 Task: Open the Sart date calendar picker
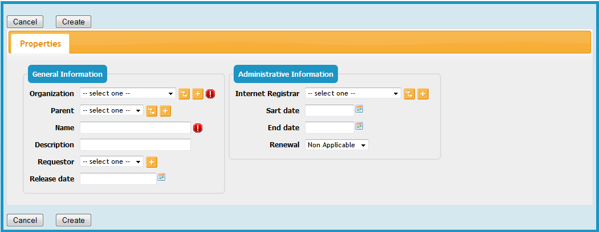point(359,109)
